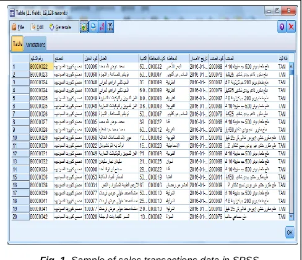Switch to the Table tab

click(x=17, y=43)
